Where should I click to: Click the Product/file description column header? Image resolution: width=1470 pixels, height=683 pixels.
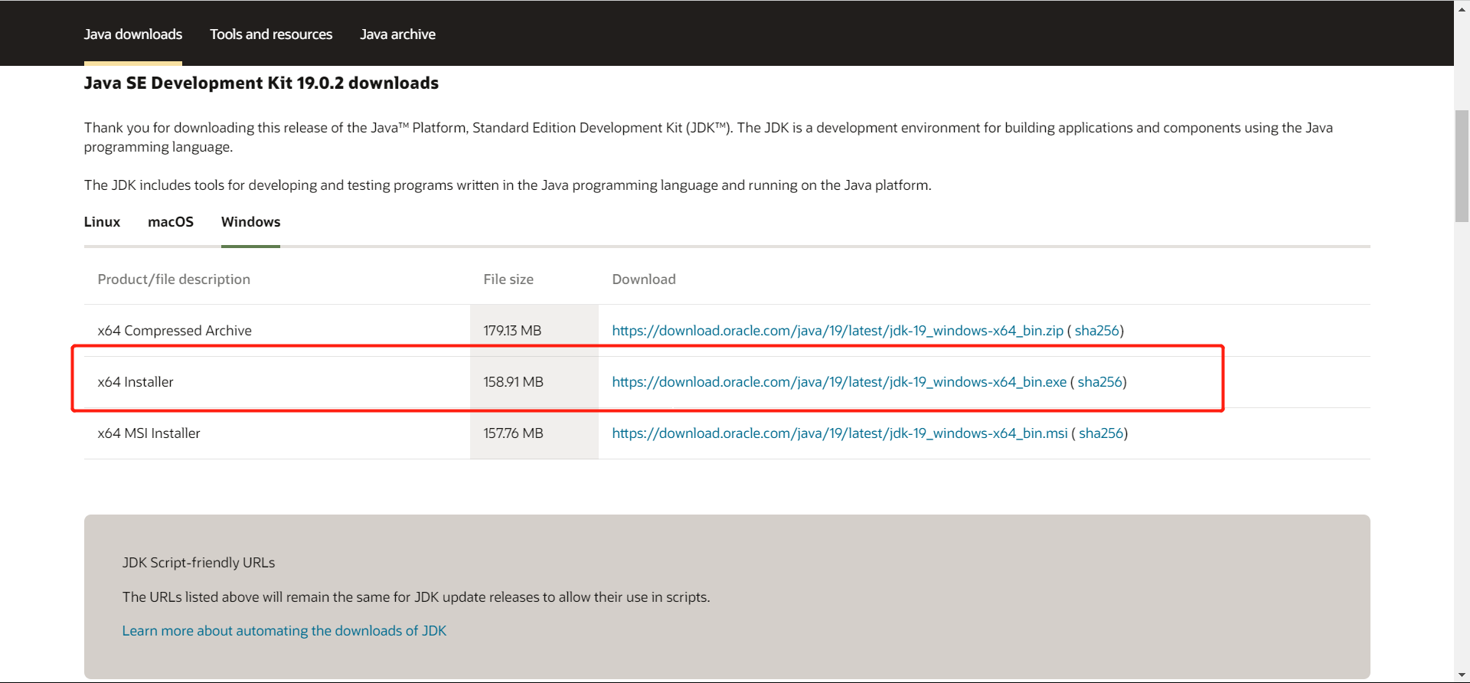pyautogui.click(x=174, y=279)
